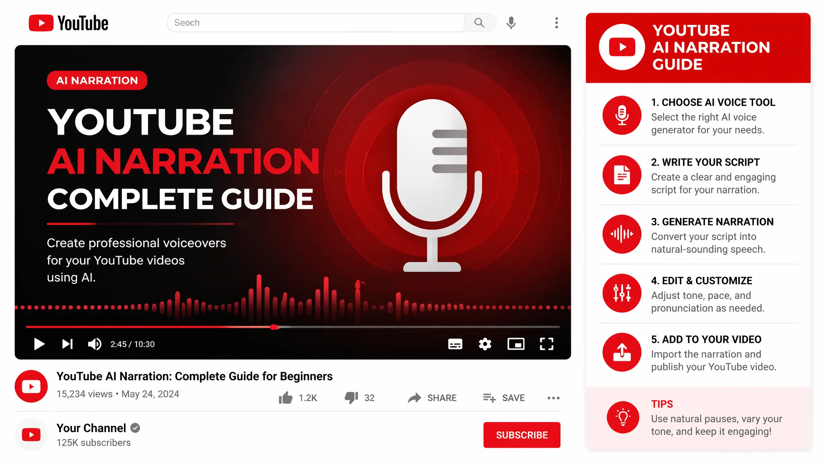This screenshot has height=463, width=824.
Task: Click the sliders icon for Edit & Customize
Action: pos(622,293)
